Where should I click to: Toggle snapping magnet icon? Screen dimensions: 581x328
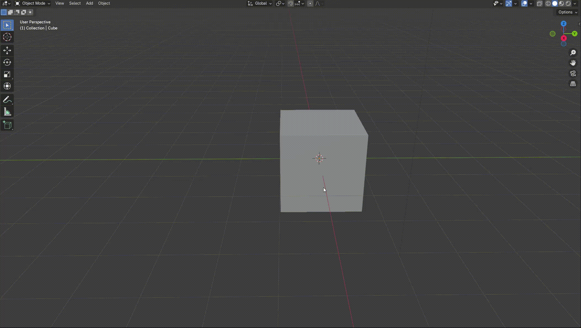(x=290, y=4)
